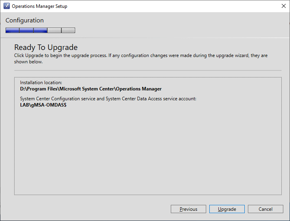Go back with the Previous button
The width and height of the screenshot is (290, 221).
point(188,209)
